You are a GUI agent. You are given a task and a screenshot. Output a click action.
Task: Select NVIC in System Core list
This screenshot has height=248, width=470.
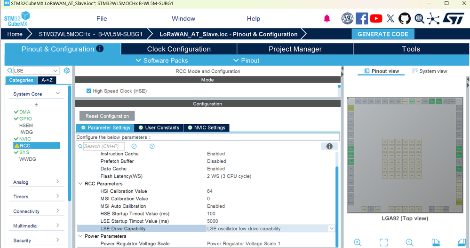tap(25, 139)
